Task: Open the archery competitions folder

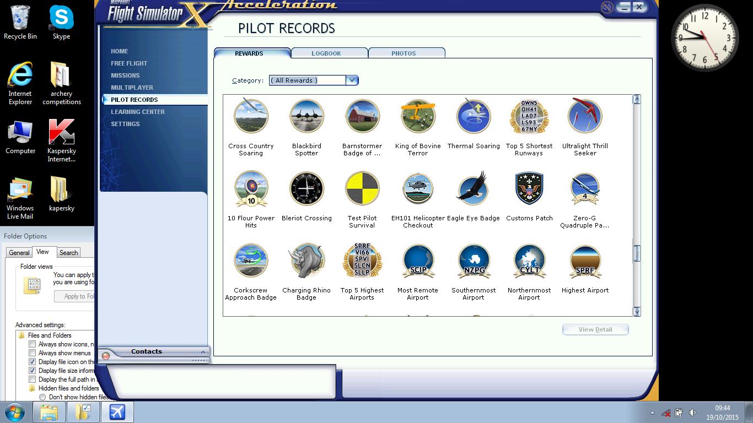Action: [61, 83]
